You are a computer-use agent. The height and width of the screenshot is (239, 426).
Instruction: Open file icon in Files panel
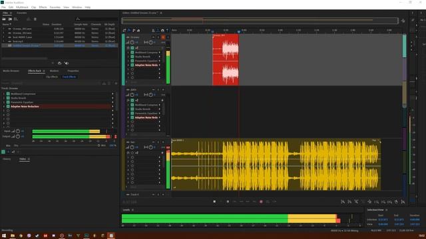[x=4, y=19]
